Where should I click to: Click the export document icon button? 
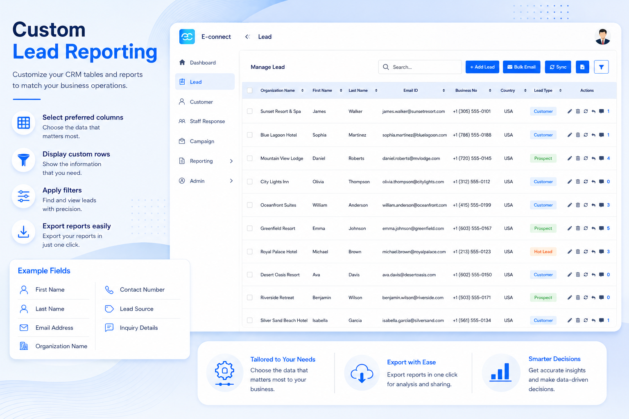point(582,67)
